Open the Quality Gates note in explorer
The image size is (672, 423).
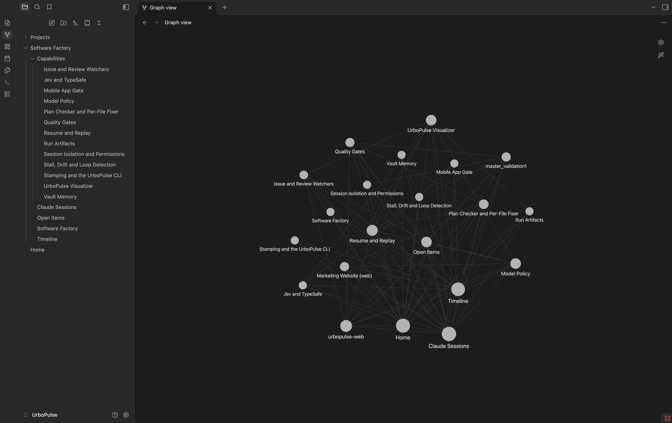pyautogui.click(x=59, y=122)
